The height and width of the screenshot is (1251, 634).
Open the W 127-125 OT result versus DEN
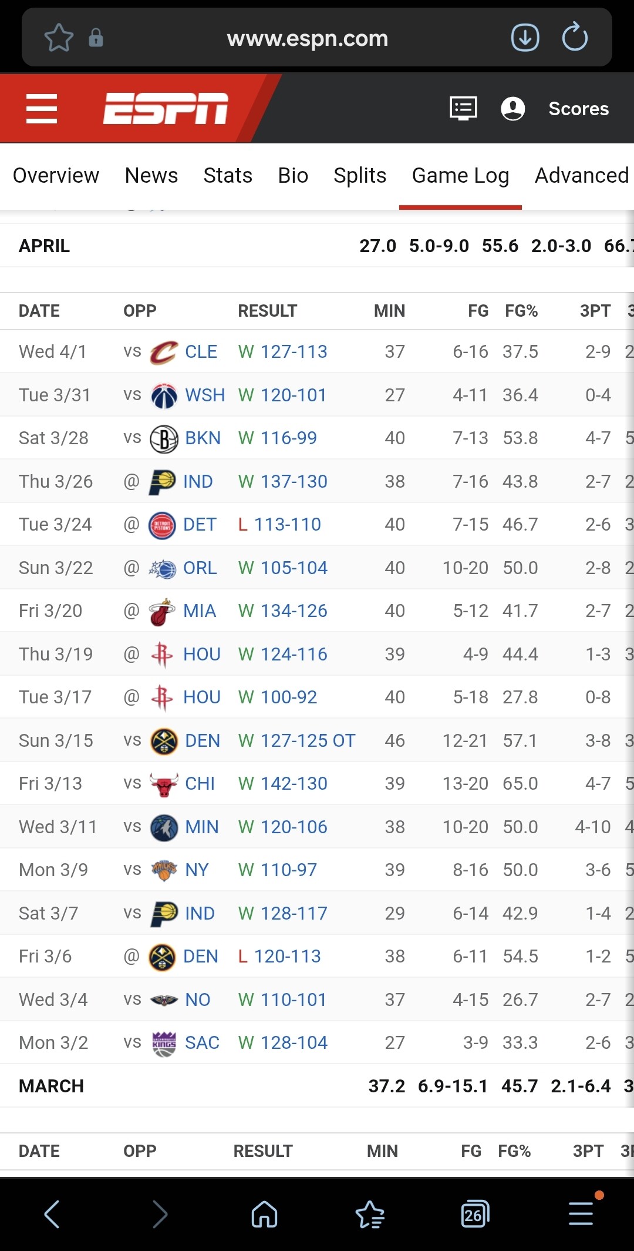297,740
